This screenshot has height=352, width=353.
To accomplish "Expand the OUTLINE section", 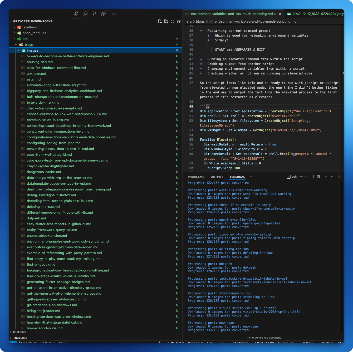I will pos(19,332).
